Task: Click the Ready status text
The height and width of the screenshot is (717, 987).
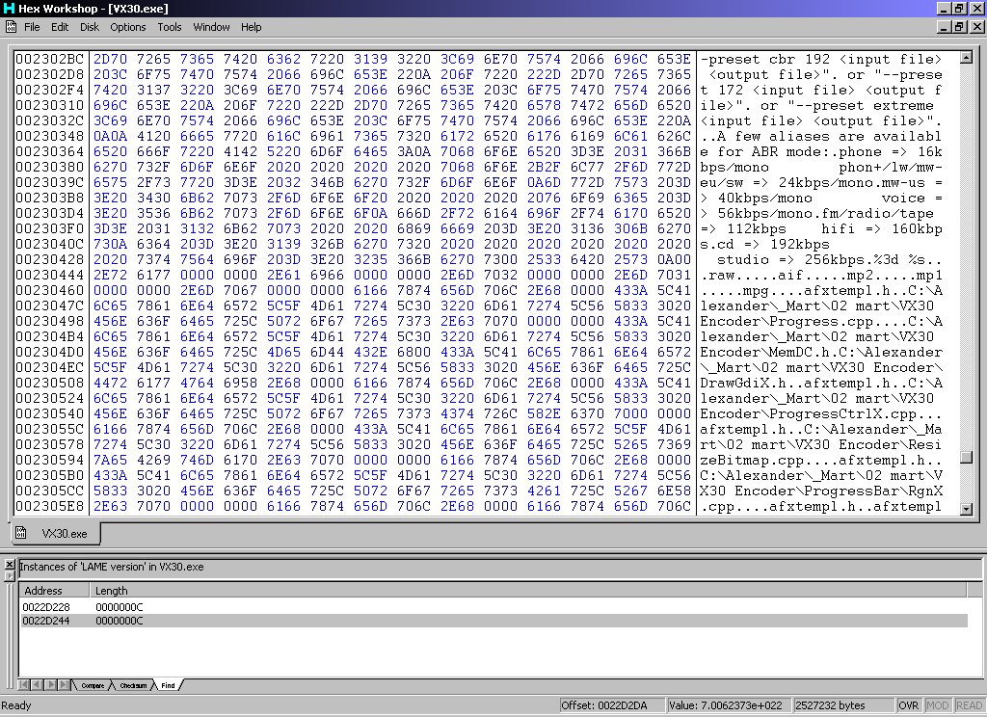Action: [16, 705]
